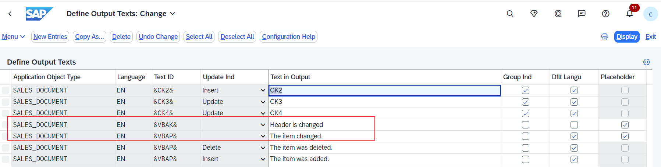Expand the Update Ind dropdown showing Insert for &CK2&
This screenshot has width=661, height=167.
pos(263,90)
